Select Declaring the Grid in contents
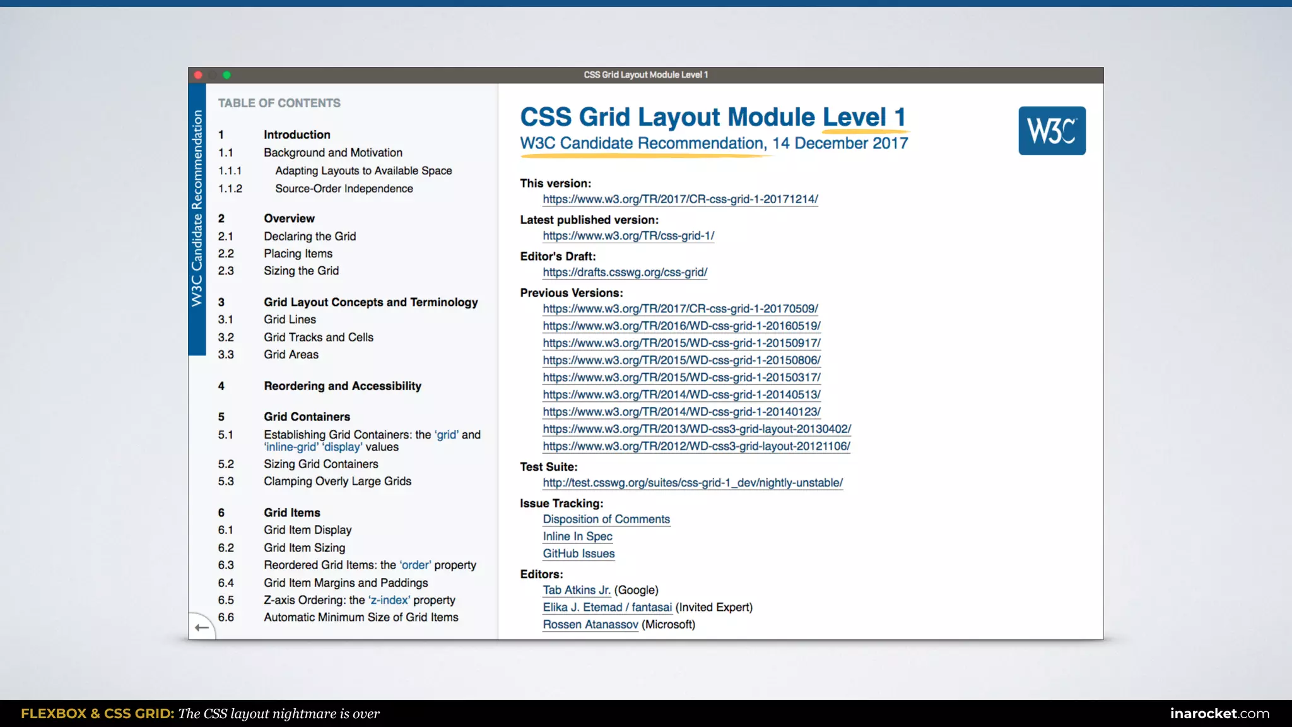This screenshot has width=1292, height=727. click(310, 237)
